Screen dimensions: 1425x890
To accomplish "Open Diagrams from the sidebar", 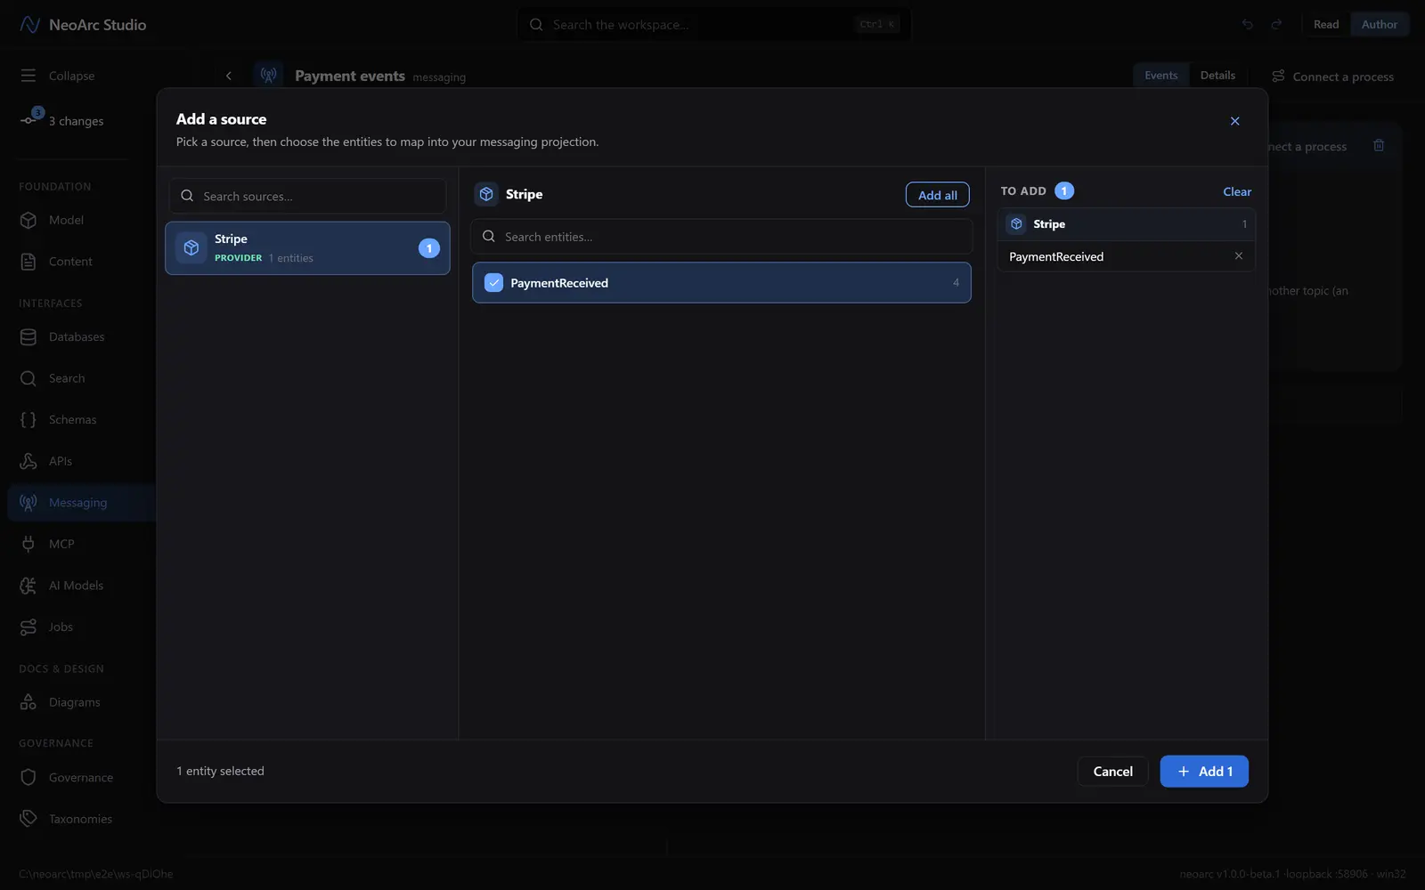I will point(74,702).
